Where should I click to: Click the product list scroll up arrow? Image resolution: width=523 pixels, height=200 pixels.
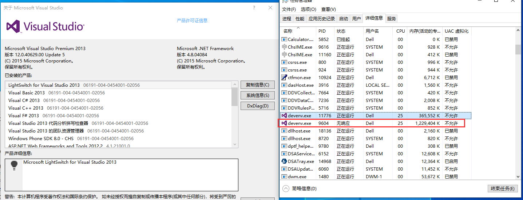[x=235, y=84]
